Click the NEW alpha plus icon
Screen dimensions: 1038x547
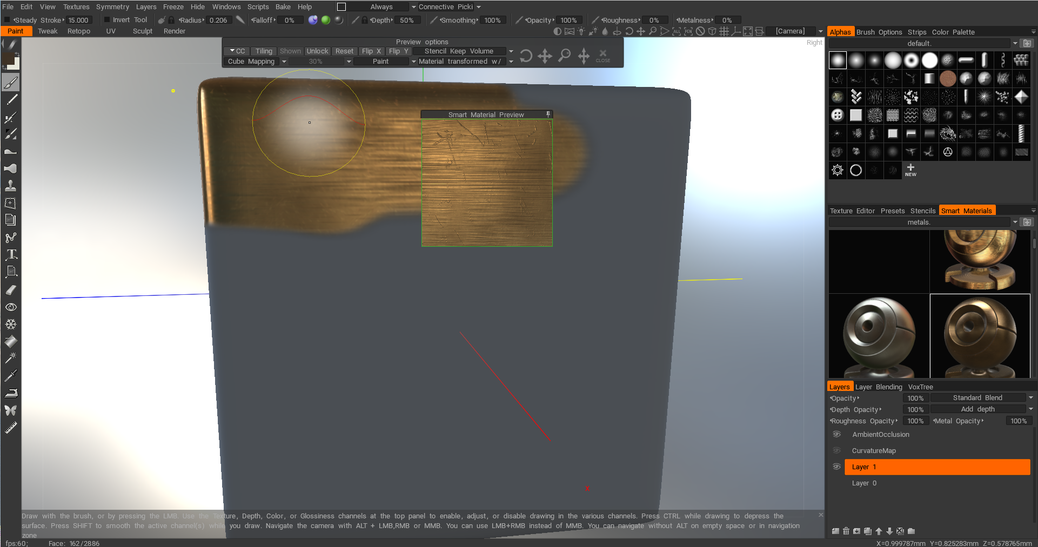(910, 170)
